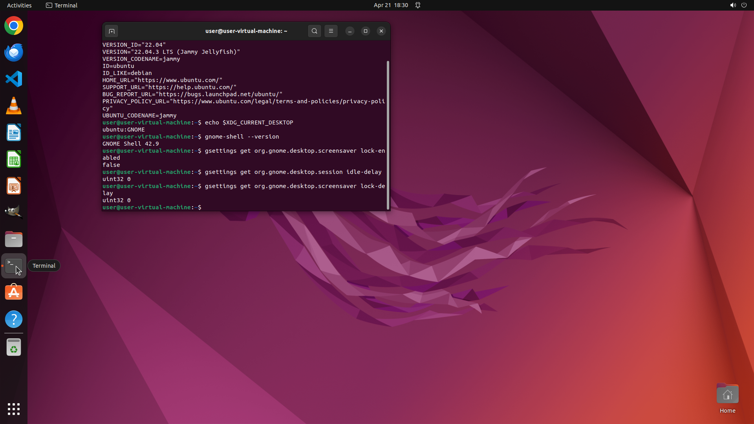This screenshot has height=424, width=754.
Task: Open LibreOffice Writer
Action: point(14,133)
